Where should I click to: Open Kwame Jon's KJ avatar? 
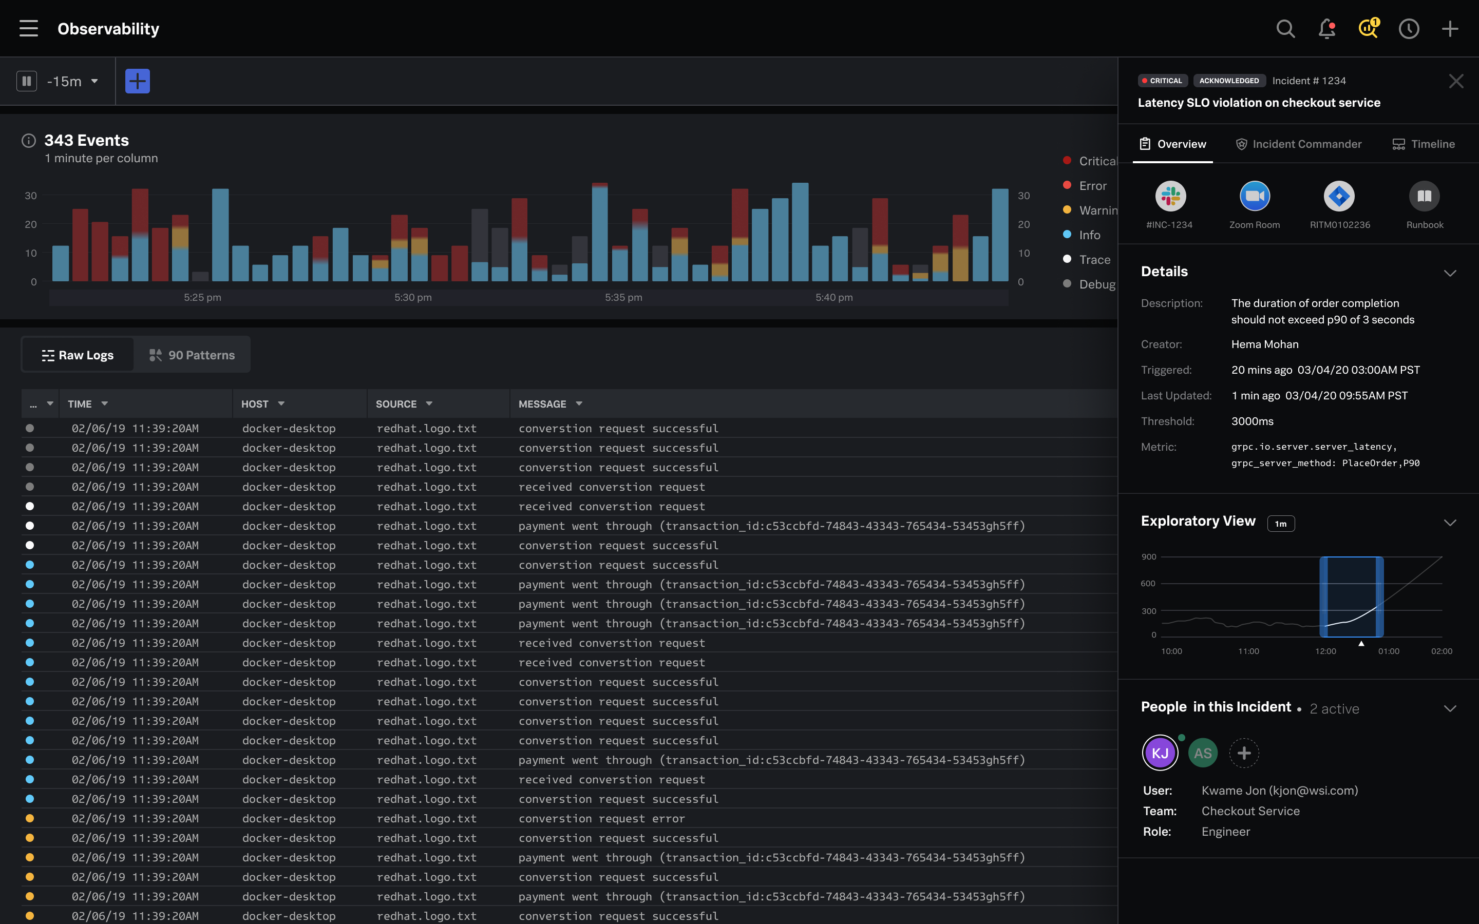click(x=1161, y=753)
